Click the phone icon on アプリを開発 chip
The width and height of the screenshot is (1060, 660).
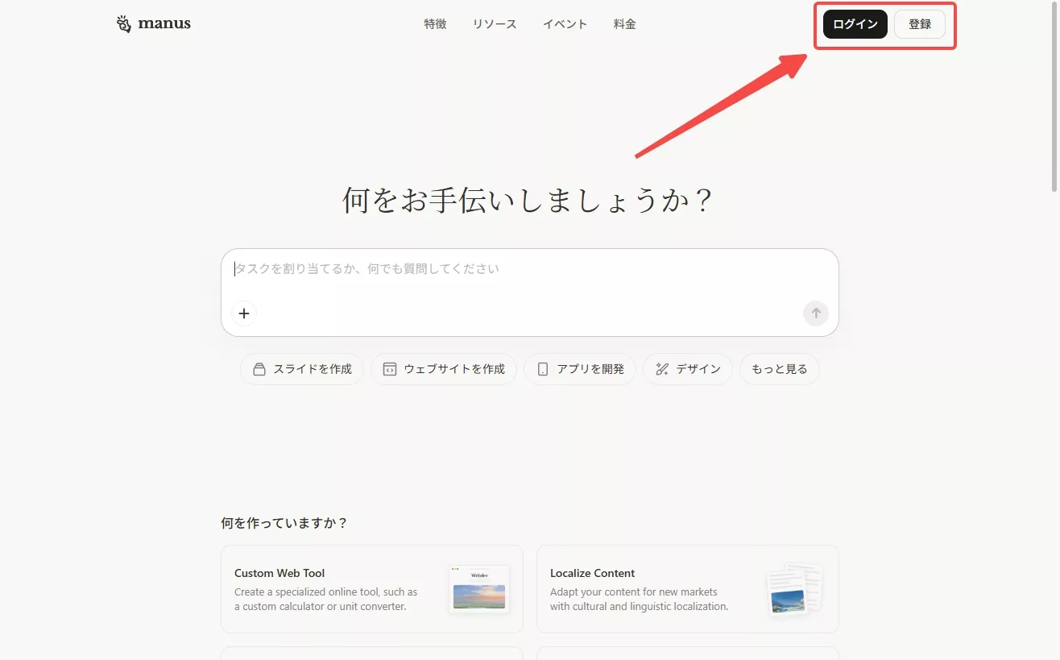pyautogui.click(x=542, y=368)
